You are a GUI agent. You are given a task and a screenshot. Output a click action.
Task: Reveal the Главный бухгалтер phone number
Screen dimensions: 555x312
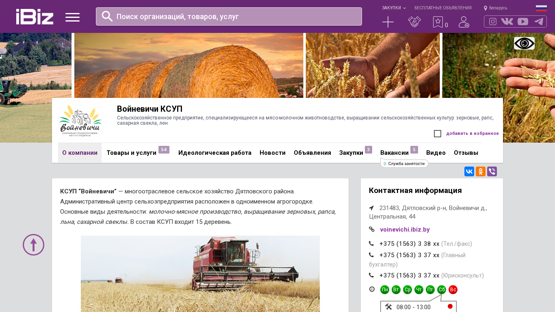pyautogui.click(x=410, y=255)
